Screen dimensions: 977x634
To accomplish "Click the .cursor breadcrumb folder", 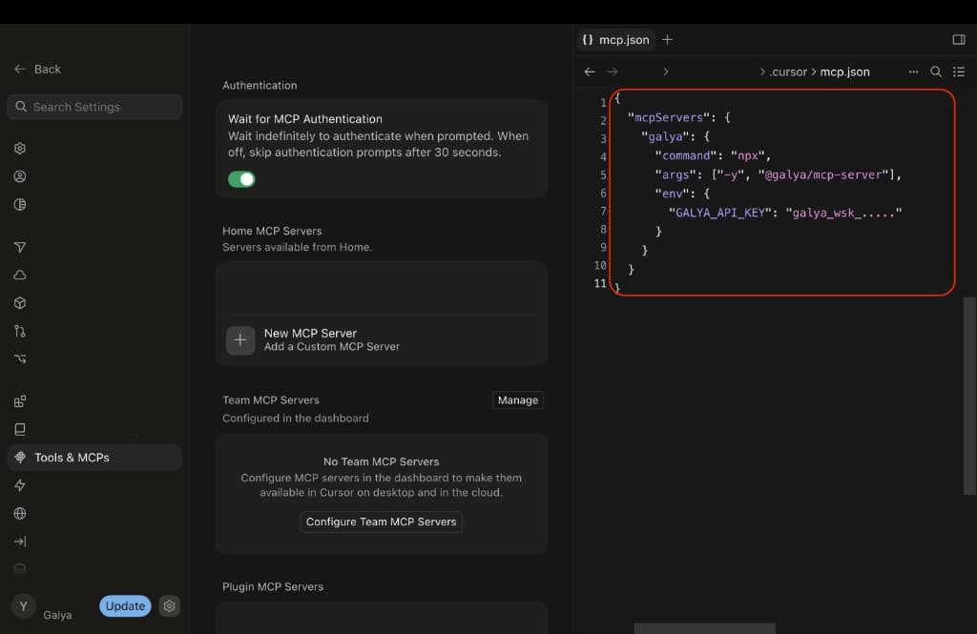I will point(788,72).
